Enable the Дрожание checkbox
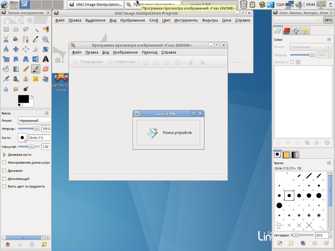Viewport: 335px width, 251px height. coord(4,171)
